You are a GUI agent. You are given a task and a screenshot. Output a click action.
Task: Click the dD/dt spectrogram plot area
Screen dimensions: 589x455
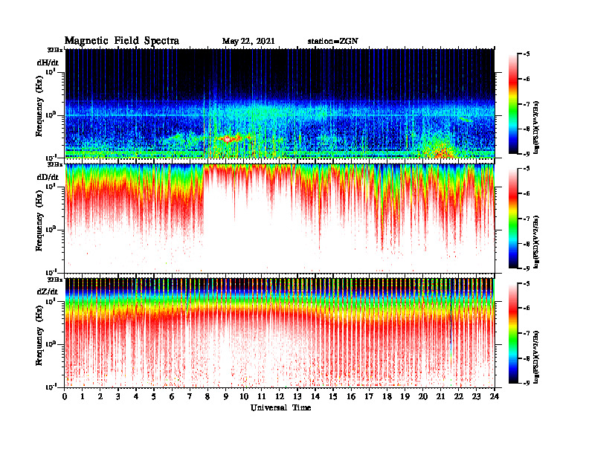point(280,218)
